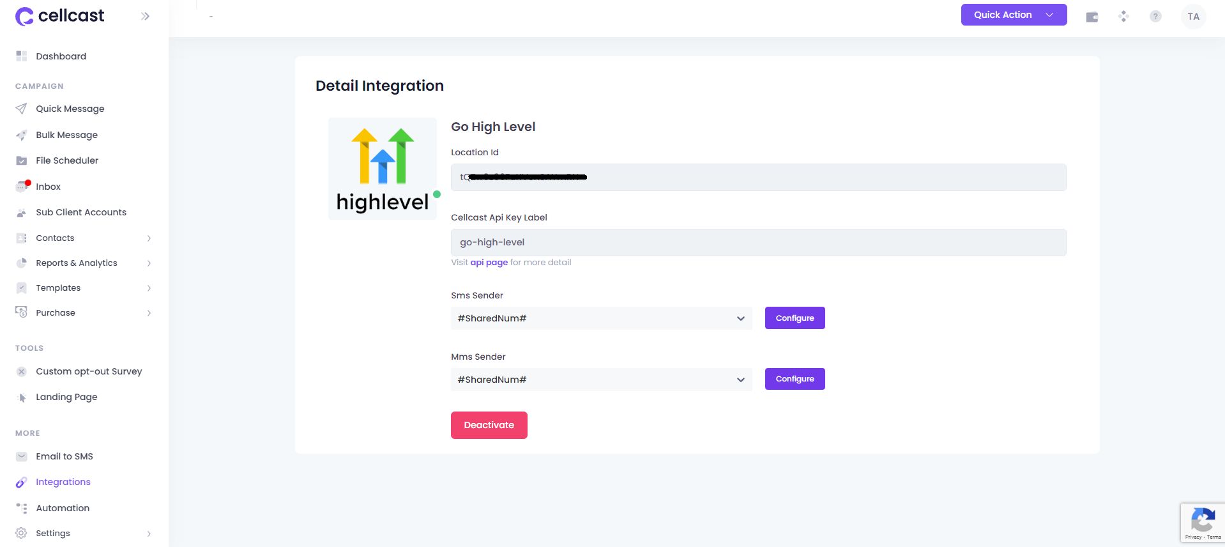Go to Dashboard
The height and width of the screenshot is (547, 1225).
click(61, 56)
